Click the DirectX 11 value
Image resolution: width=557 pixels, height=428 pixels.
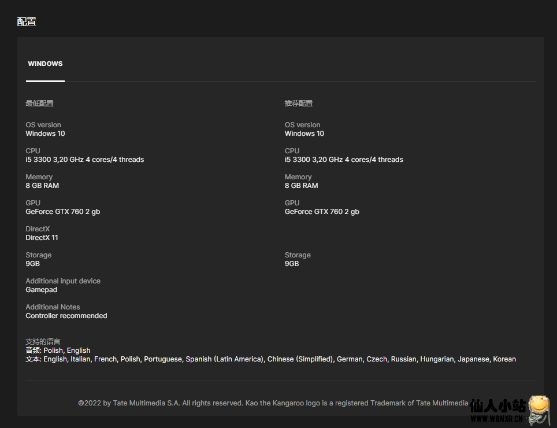pyautogui.click(x=42, y=238)
